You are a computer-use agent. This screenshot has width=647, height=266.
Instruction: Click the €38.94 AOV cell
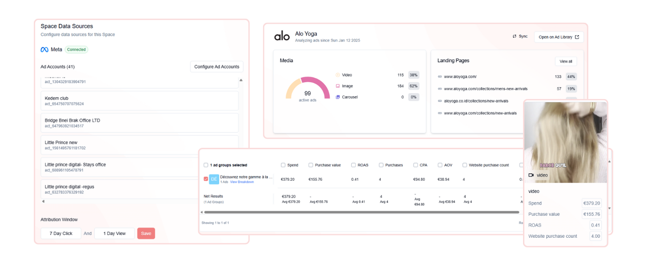444,179
